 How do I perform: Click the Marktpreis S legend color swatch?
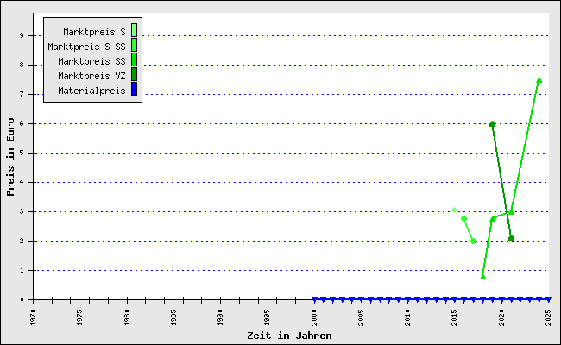pyautogui.click(x=134, y=30)
